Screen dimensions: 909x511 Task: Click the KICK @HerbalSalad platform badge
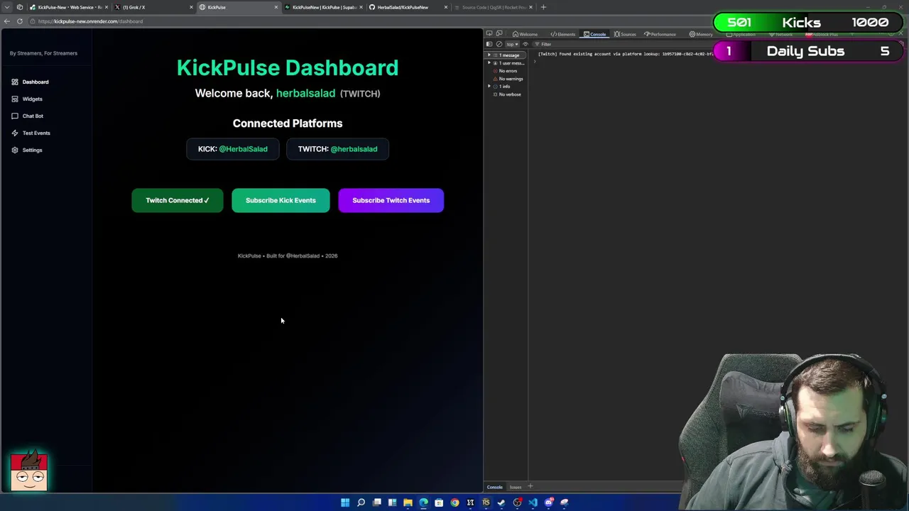pos(233,149)
